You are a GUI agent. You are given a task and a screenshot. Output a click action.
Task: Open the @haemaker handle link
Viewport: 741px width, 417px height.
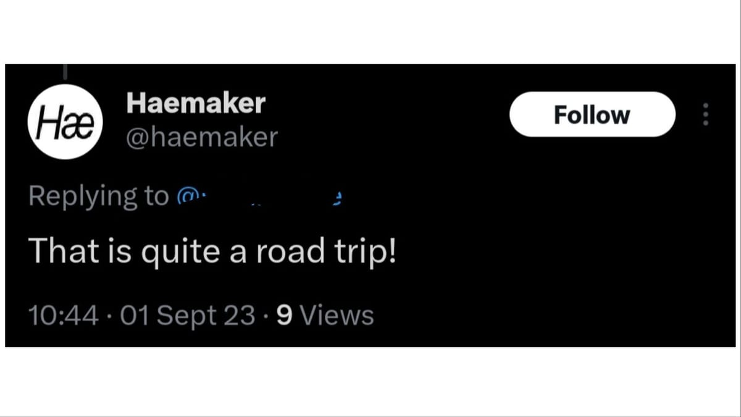pos(202,137)
